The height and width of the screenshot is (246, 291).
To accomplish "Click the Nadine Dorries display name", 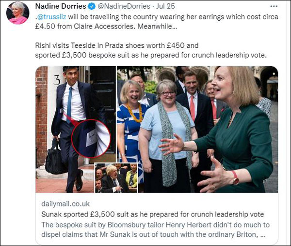I will tap(61, 7).
